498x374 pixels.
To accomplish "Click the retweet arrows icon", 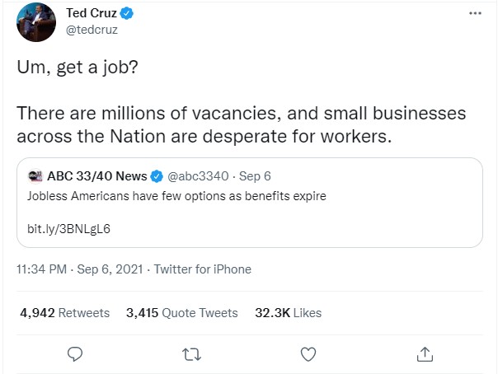I will (191, 354).
